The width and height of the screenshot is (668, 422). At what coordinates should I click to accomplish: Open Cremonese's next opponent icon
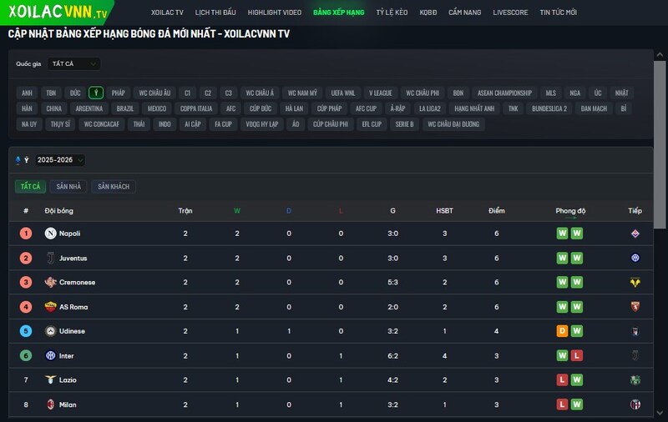click(x=635, y=282)
